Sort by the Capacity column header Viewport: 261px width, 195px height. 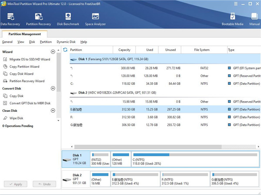[124, 50]
